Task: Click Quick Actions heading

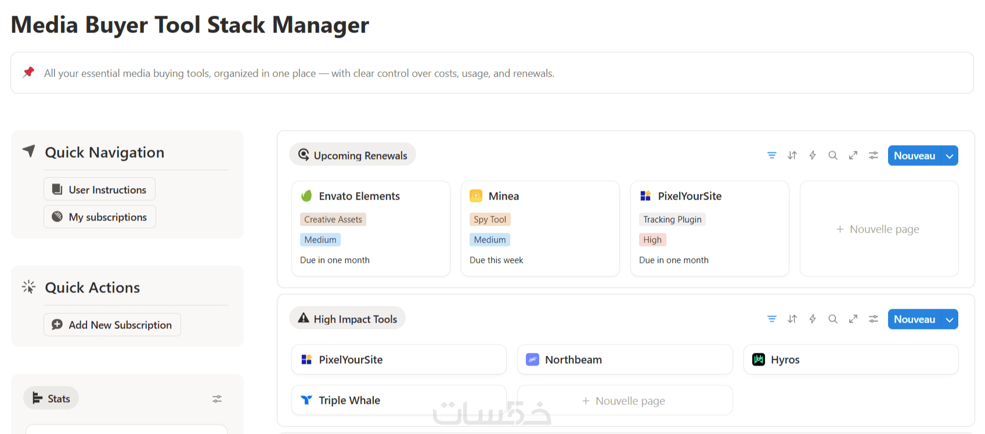Action: coord(92,287)
